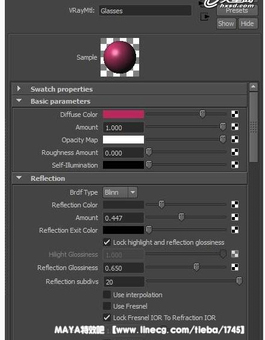
Task: Open the Brdf Type dropdown
Action: point(120,192)
